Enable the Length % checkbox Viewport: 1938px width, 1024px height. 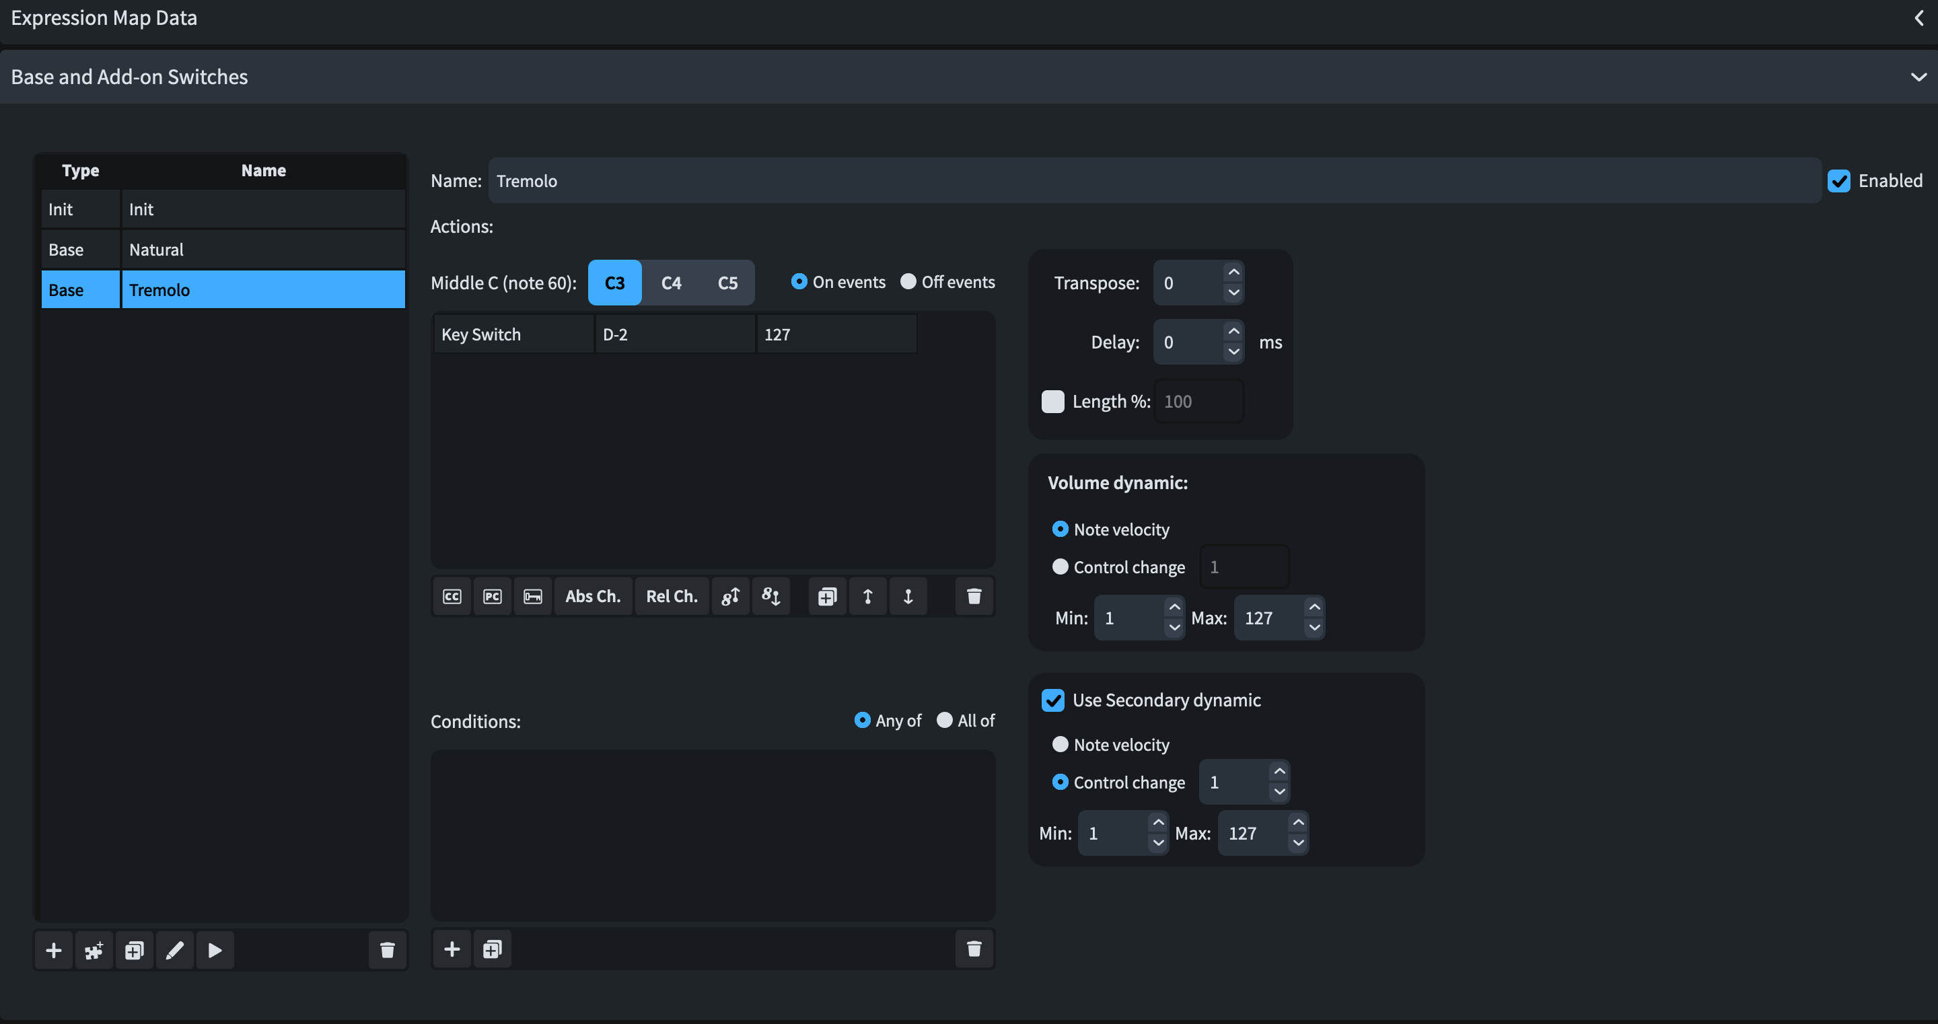click(1052, 401)
